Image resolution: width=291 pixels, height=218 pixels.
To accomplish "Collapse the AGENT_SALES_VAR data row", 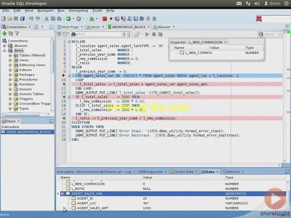I will (x=63, y=194).
